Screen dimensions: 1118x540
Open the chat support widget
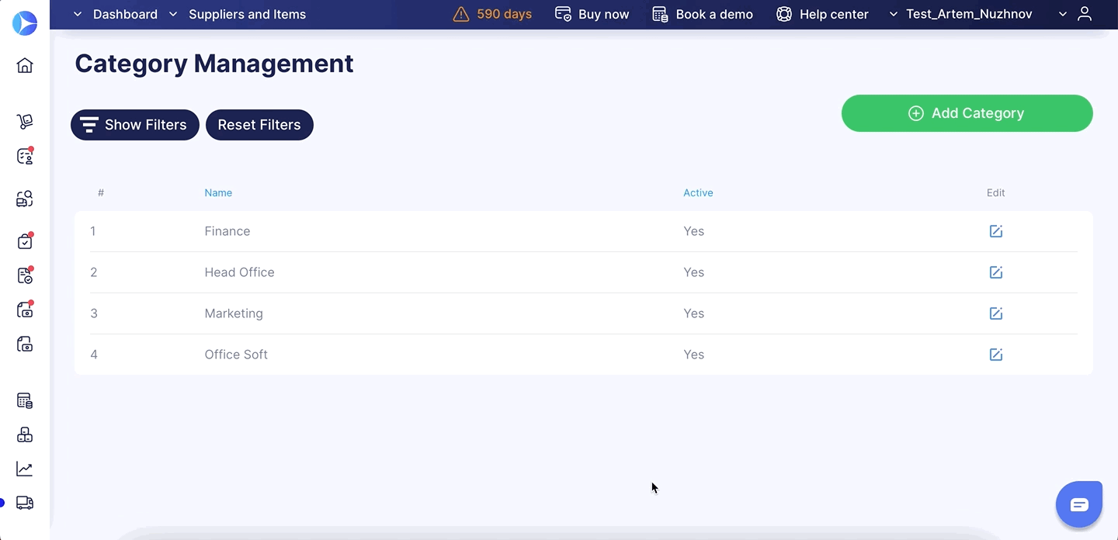[x=1079, y=505]
